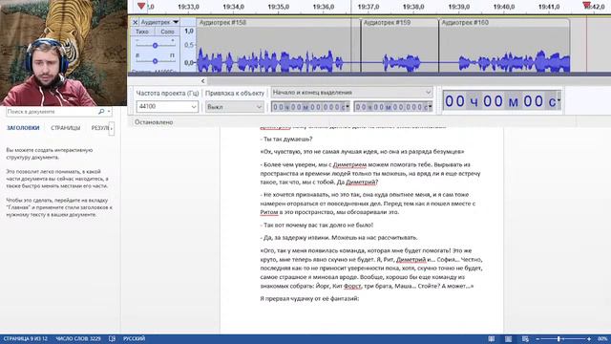Select the clip Аудиотрек #158
Screen dimensions: 611x344
coord(222,23)
